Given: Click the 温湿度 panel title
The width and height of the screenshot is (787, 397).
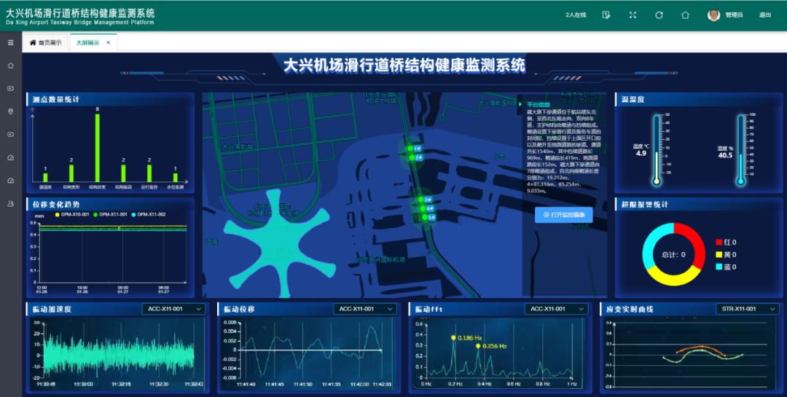Looking at the screenshot, I should pyautogui.click(x=633, y=99).
